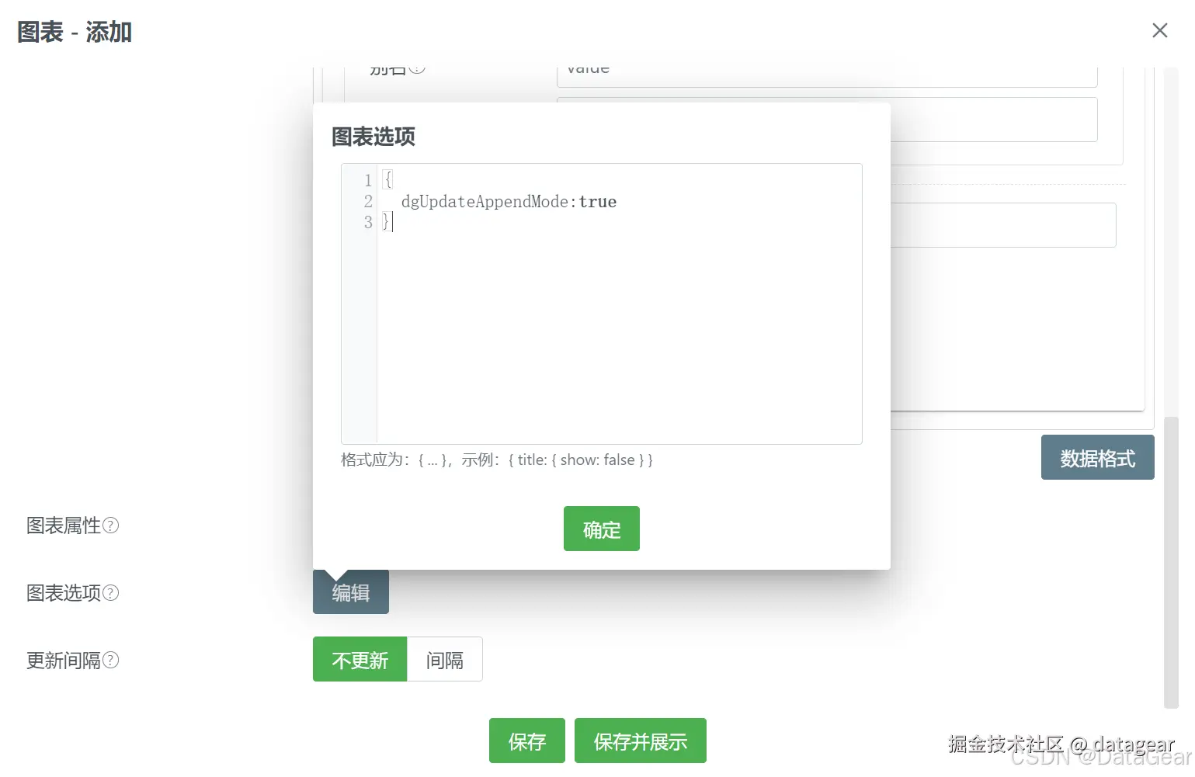The height and width of the screenshot is (777, 1195).
Task: Click the help icon next to 更新间隔
Action: (x=111, y=661)
